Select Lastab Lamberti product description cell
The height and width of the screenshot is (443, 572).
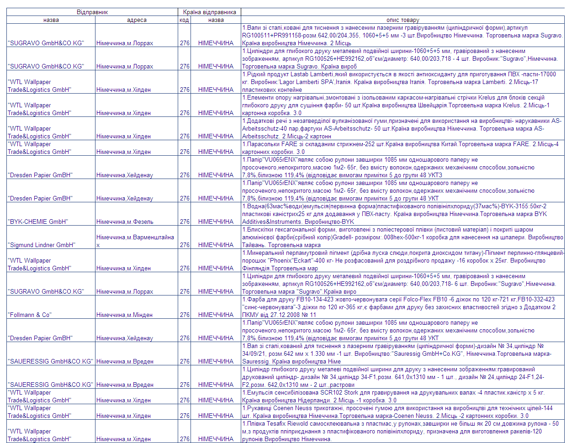pyautogui.click(x=403, y=82)
